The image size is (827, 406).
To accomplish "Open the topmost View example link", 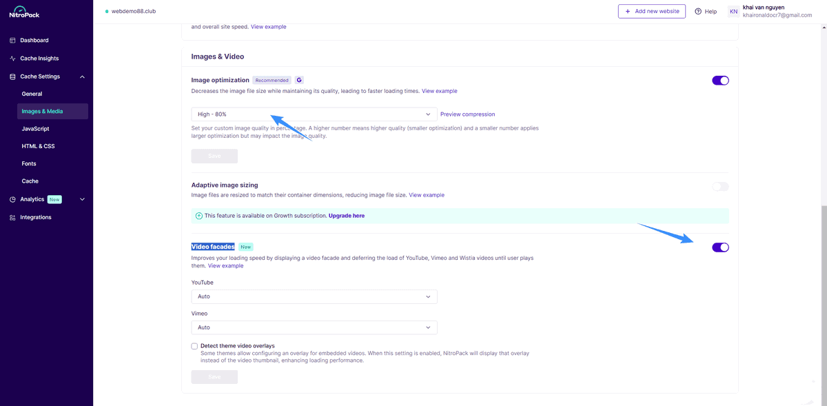I will coord(269,27).
